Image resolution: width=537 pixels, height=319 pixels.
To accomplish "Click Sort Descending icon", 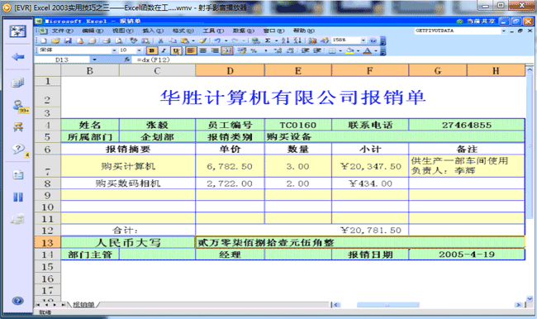I will coord(297,40).
